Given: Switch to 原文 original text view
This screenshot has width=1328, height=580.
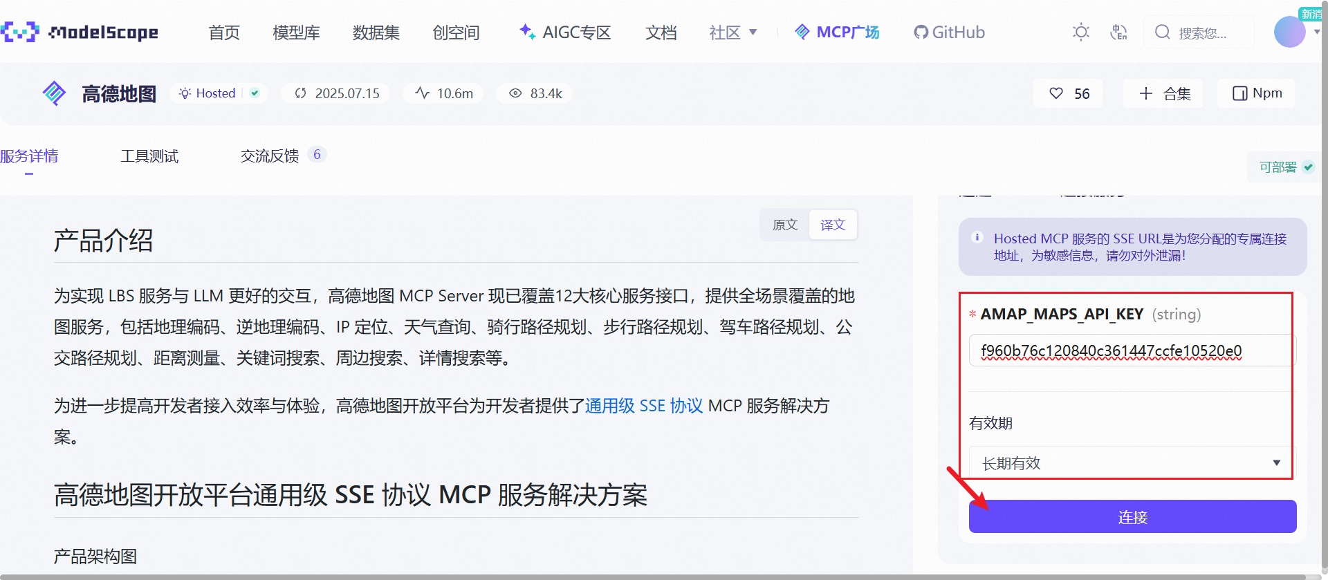Looking at the screenshot, I should [785, 225].
